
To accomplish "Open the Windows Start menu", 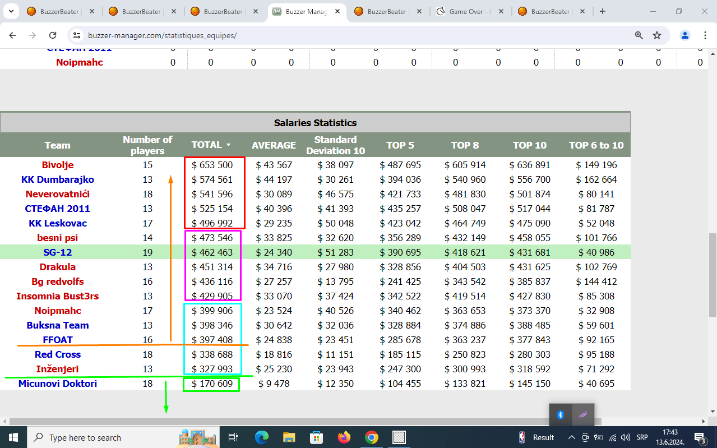I will pyautogui.click(x=13, y=437).
